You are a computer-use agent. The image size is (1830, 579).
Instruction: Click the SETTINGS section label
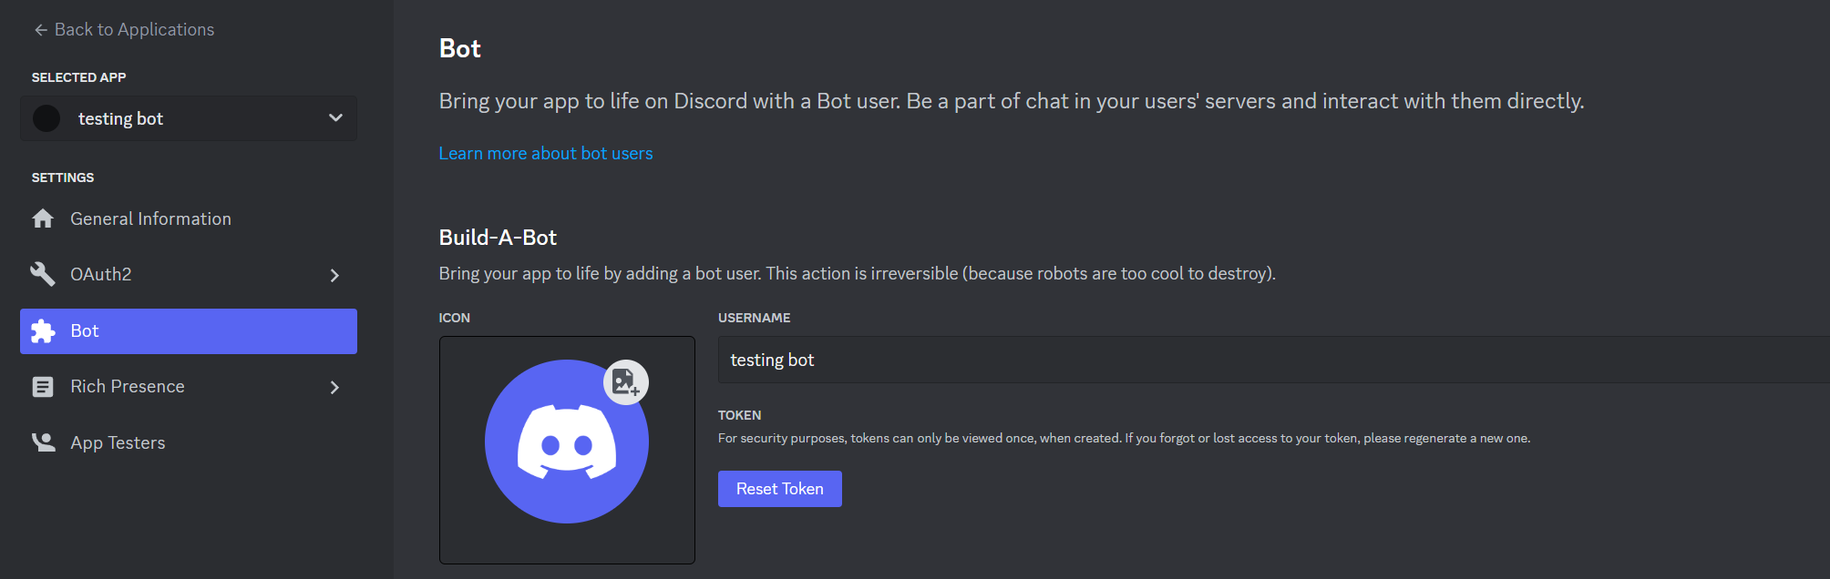tap(63, 178)
